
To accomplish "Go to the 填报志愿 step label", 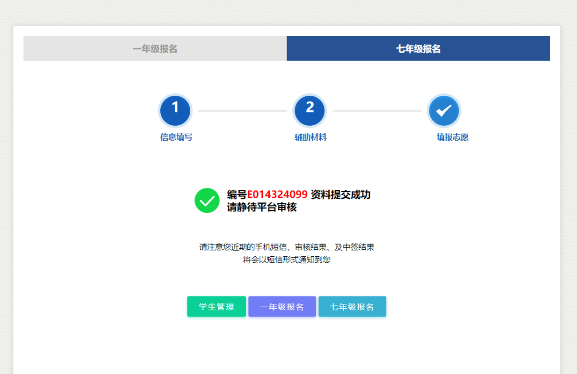I will click(x=453, y=138).
